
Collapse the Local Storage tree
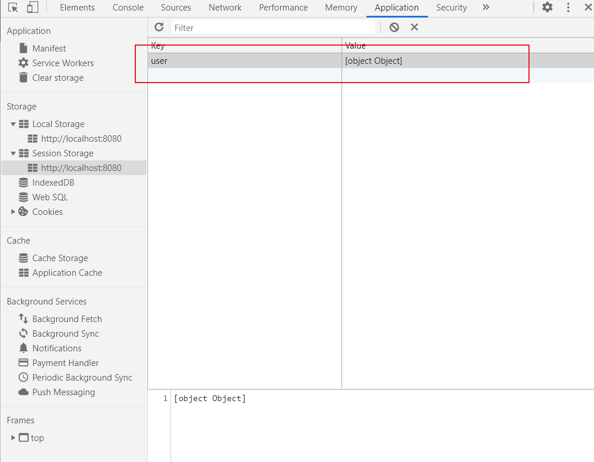point(13,124)
